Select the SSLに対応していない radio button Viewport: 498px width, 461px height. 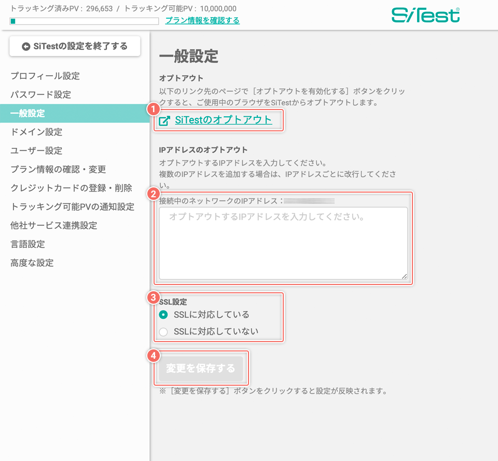click(x=163, y=332)
